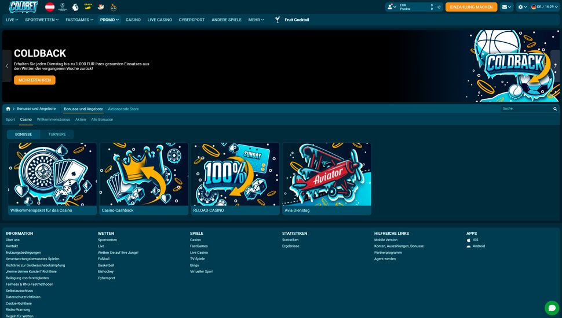562x318 pixels.
Task: Open Casino-Cashback bonus card
Action: click(144, 179)
